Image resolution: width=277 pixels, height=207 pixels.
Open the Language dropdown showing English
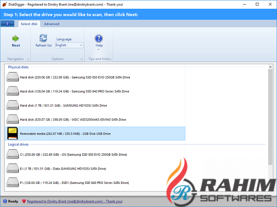coord(69,45)
